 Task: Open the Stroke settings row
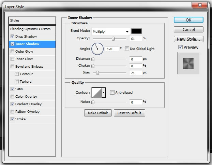click(32, 119)
